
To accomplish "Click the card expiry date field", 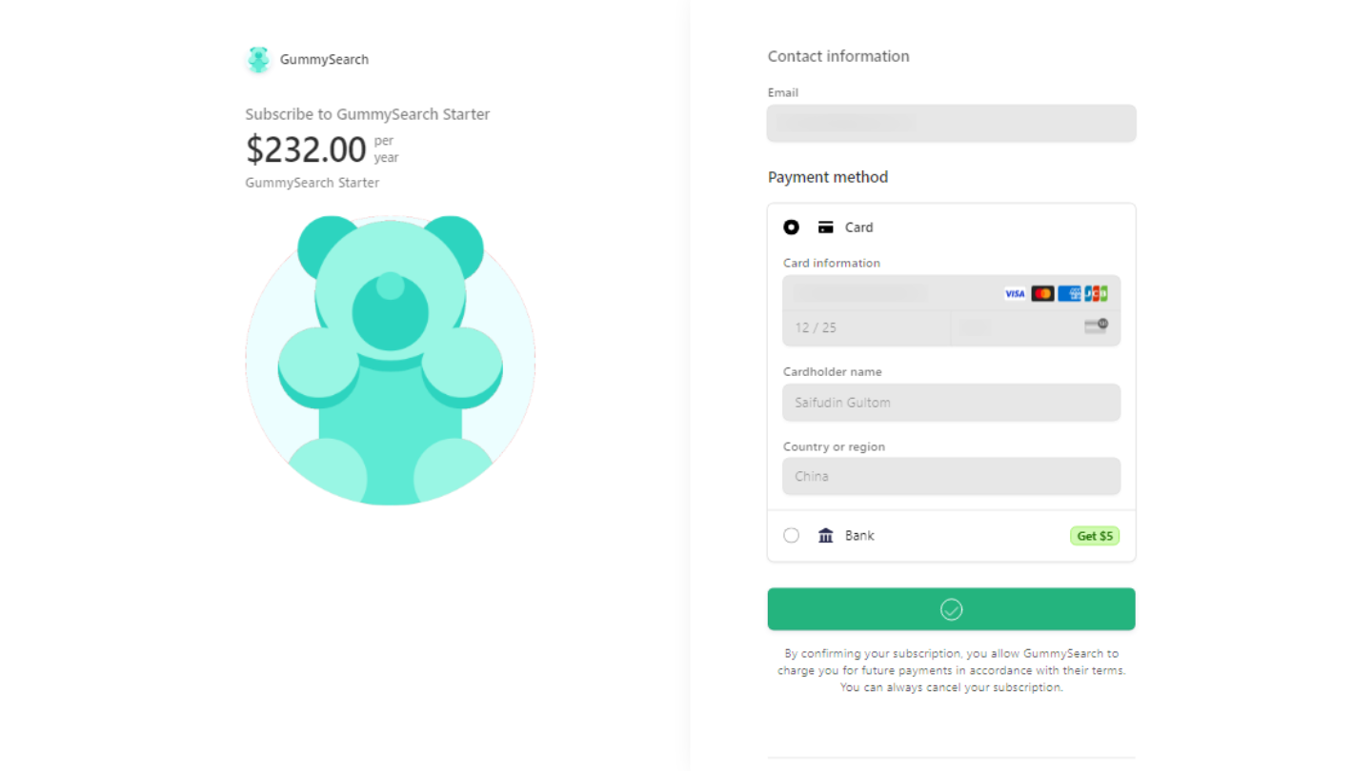I will click(866, 327).
